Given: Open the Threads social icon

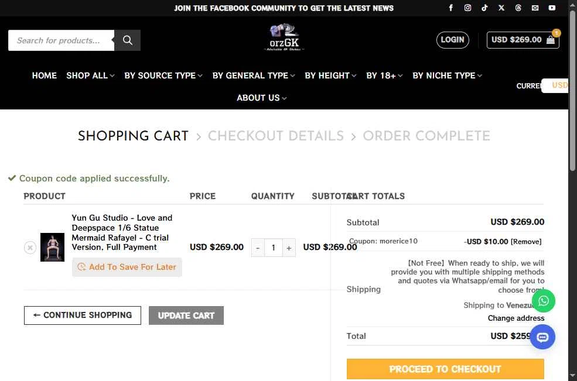Looking at the screenshot, I should click(x=518, y=8).
